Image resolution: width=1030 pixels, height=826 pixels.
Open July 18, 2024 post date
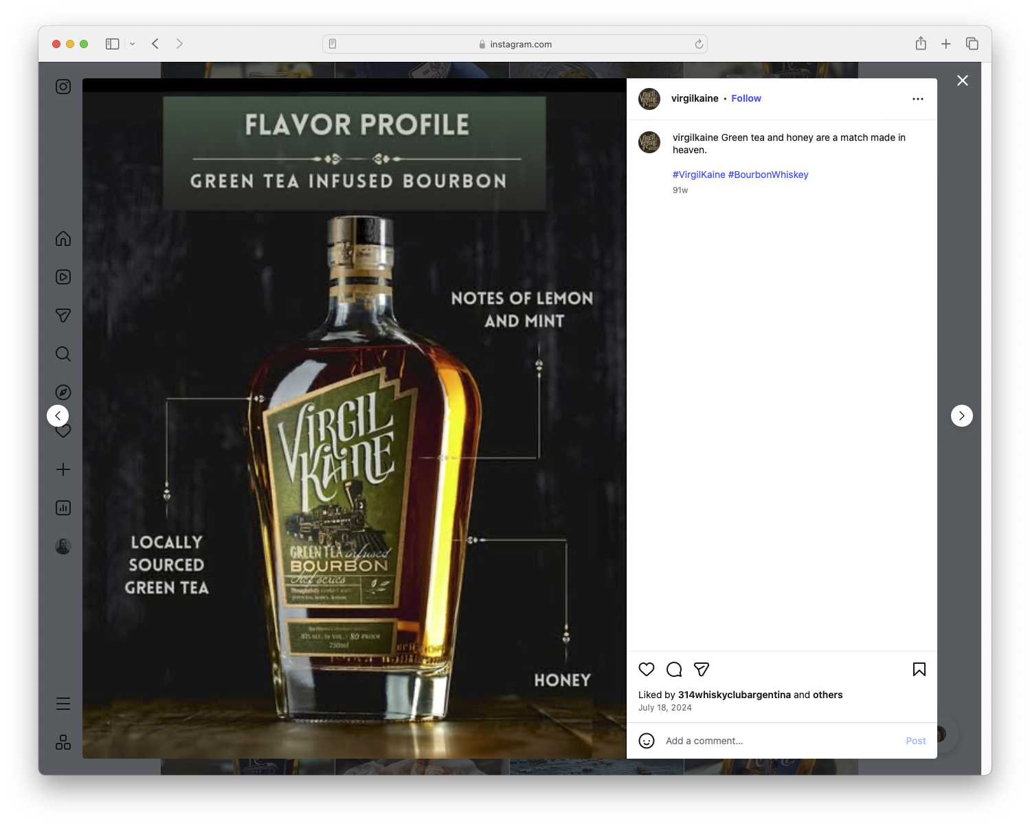click(x=665, y=708)
